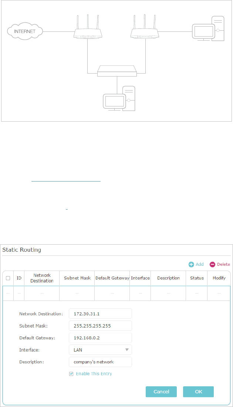
Task: Click the Subnet Mask column header
Action: pyautogui.click(x=77, y=278)
